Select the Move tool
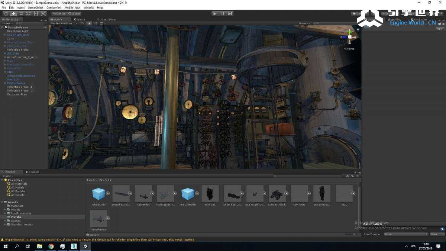The width and height of the screenshot is (446, 251). (x=13, y=14)
